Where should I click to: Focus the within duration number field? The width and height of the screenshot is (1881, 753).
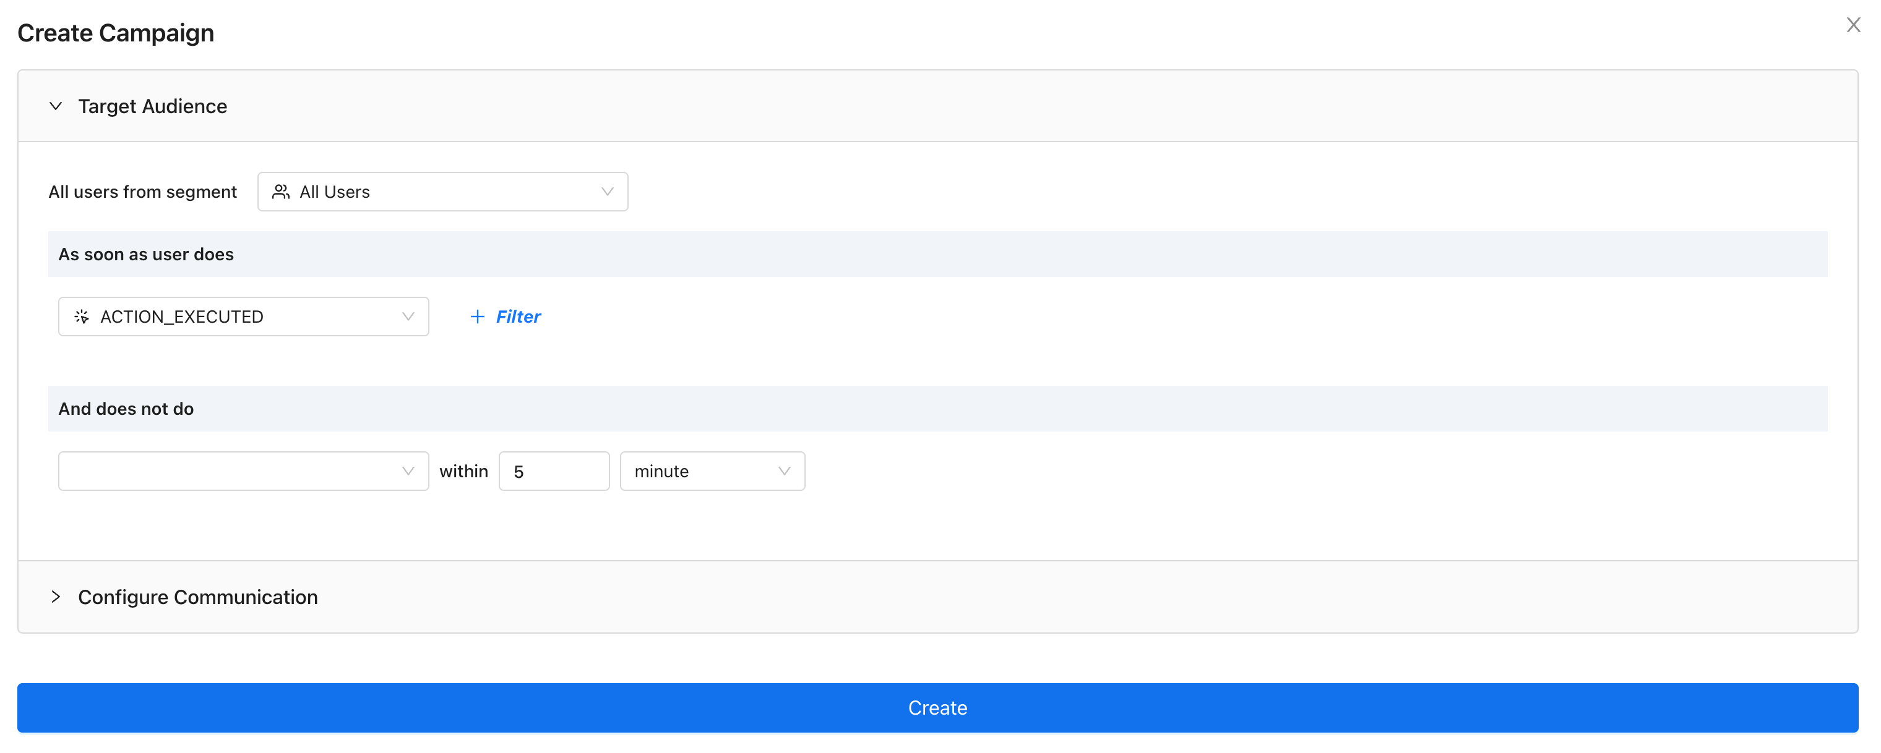(x=554, y=471)
